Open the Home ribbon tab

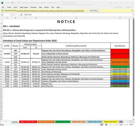click(x=9, y=7)
